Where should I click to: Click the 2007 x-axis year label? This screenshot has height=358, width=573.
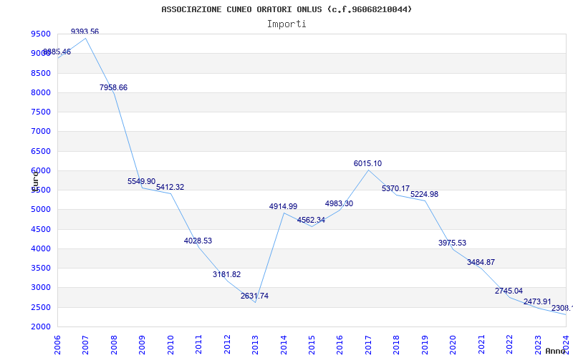(x=85, y=344)
